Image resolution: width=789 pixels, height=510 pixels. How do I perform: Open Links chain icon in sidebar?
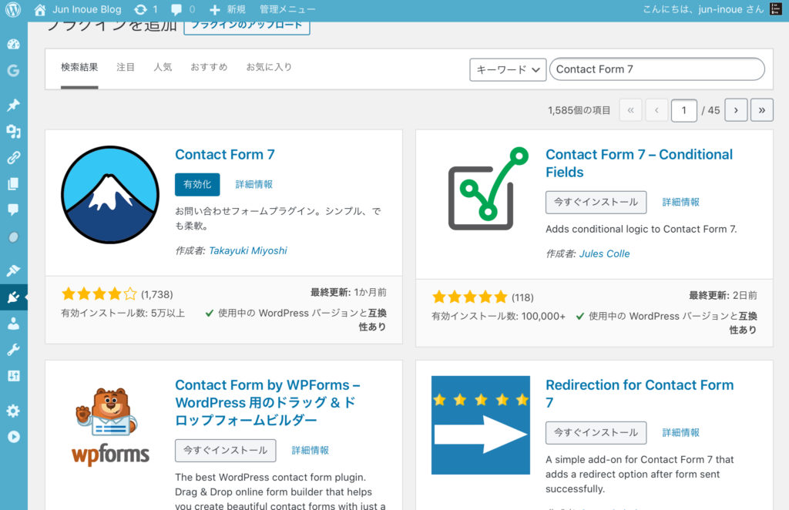(x=14, y=157)
